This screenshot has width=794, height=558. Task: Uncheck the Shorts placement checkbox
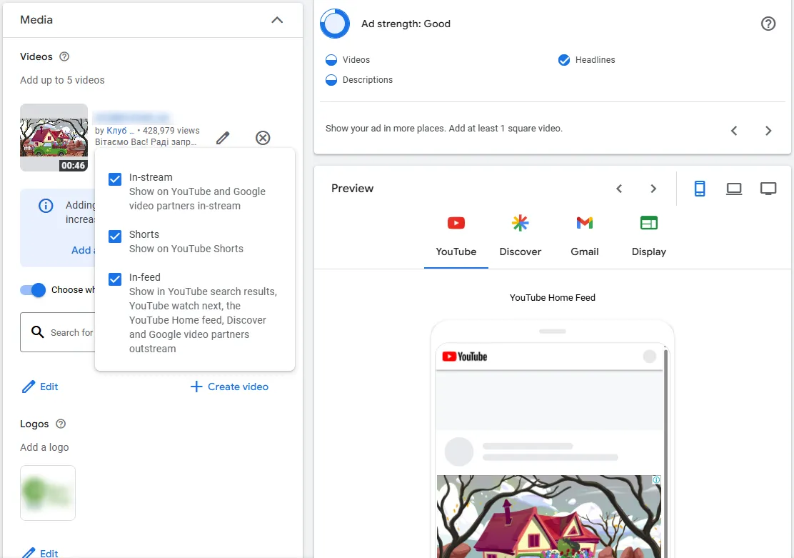tap(115, 236)
